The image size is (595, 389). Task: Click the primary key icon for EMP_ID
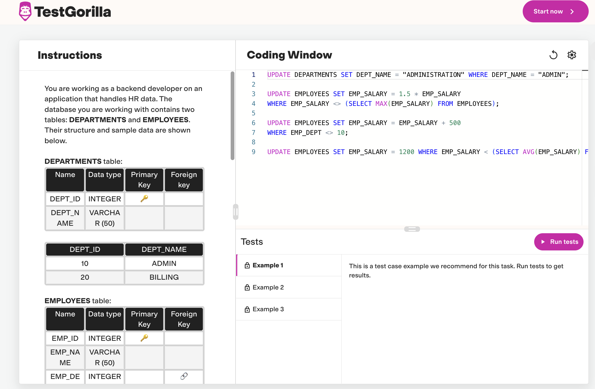[x=144, y=338]
